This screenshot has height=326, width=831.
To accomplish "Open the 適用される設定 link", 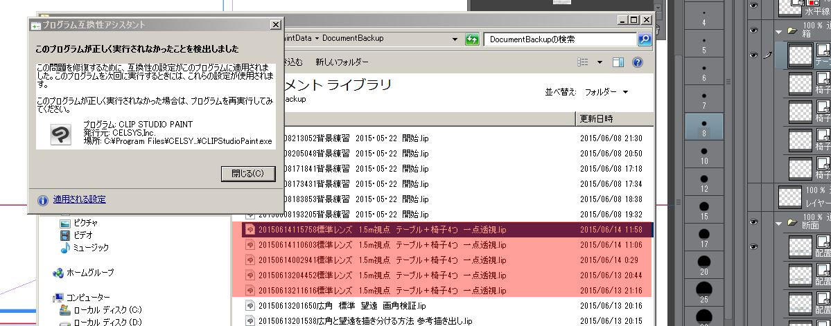I will tap(80, 199).
